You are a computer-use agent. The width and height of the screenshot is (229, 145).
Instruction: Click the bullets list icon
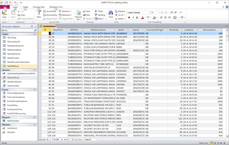point(162,13)
